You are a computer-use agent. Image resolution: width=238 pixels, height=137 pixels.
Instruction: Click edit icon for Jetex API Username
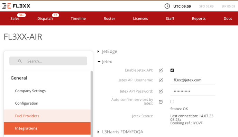161,80
